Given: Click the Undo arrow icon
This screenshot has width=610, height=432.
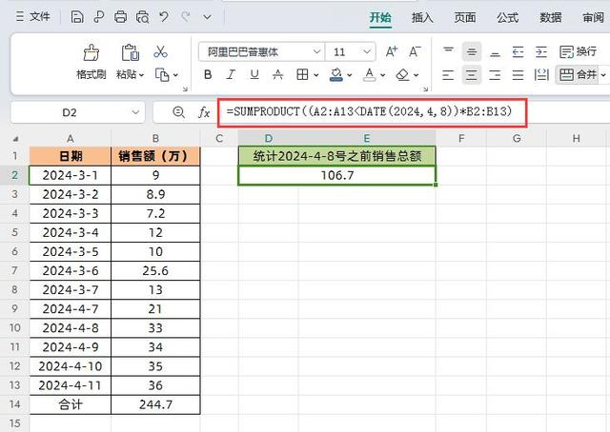Looking at the screenshot, I should 164,17.
